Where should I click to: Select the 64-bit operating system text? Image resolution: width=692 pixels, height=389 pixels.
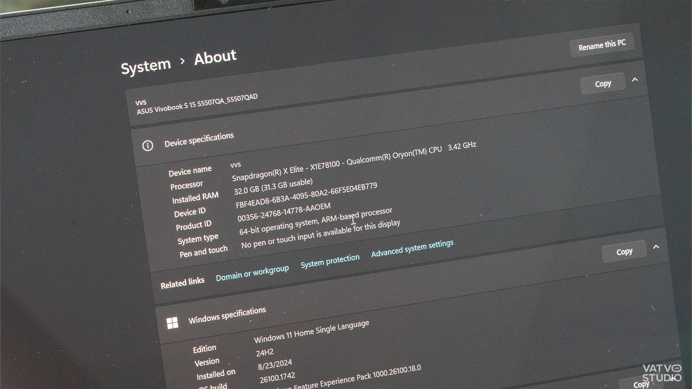(x=316, y=221)
